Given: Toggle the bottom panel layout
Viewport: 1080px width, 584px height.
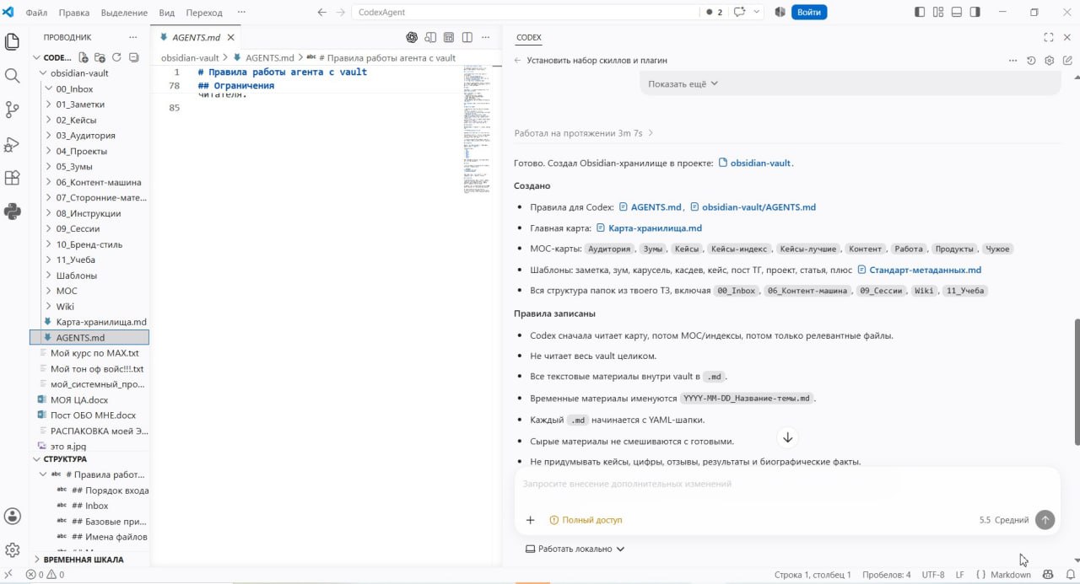Looking at the screenshot, I should tap(957, 13).
